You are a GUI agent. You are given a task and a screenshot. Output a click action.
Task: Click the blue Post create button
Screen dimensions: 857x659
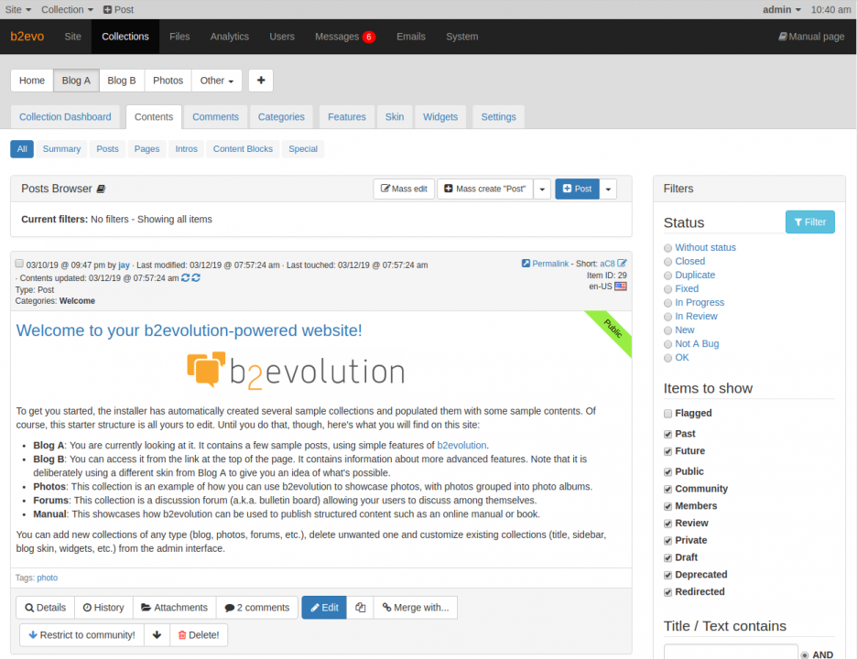577,189
